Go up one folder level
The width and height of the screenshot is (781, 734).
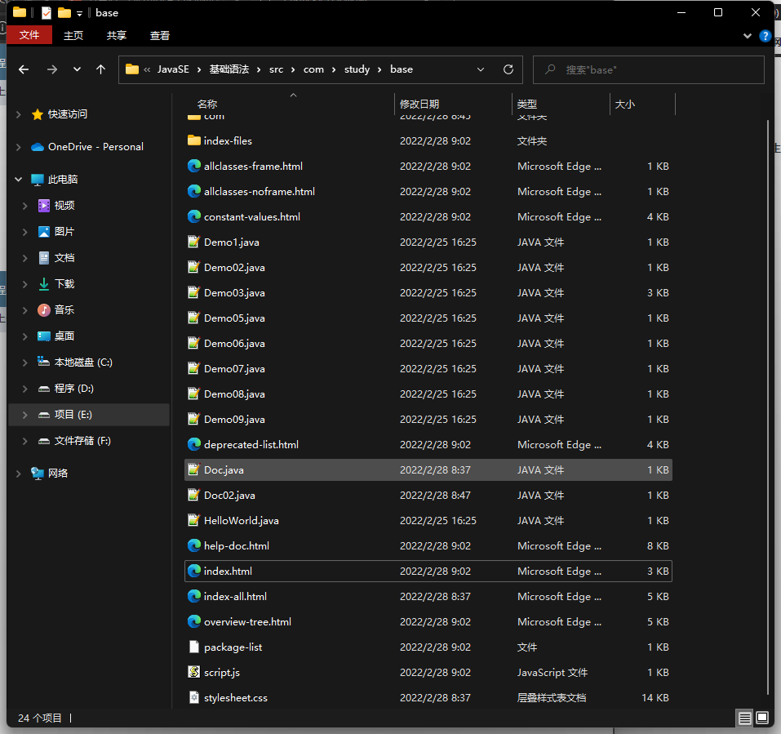tap(100, 69)
